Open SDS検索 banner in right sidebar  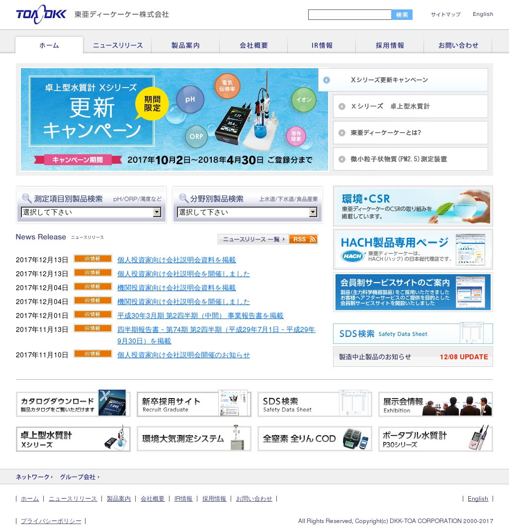[413, 333]
